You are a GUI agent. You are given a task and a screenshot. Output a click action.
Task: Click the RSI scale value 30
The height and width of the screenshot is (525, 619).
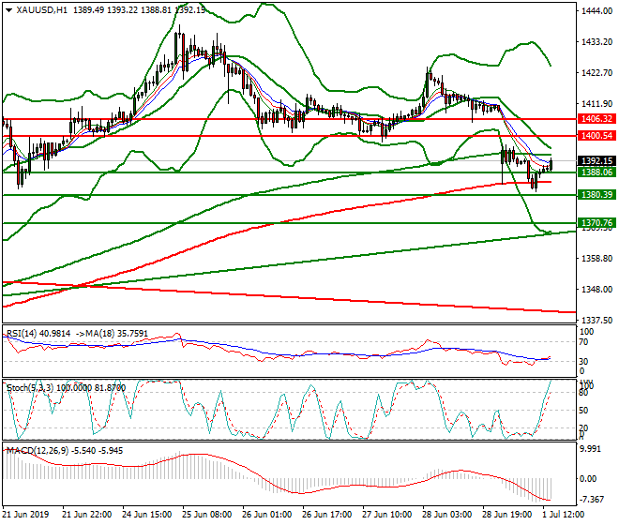click(583, 362)
